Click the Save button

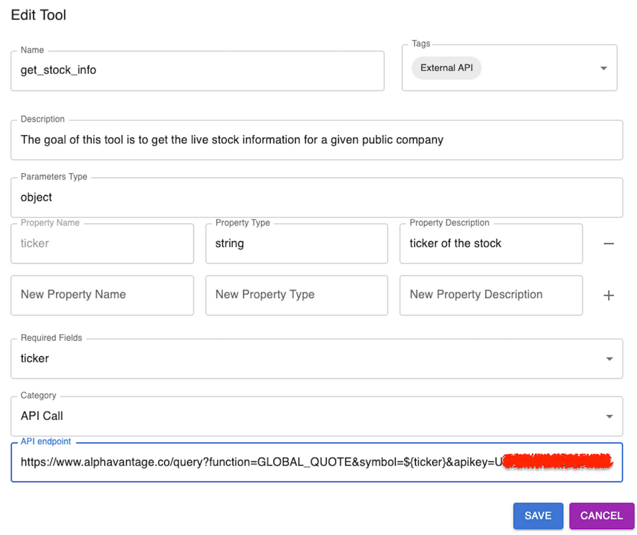(537, 516)
